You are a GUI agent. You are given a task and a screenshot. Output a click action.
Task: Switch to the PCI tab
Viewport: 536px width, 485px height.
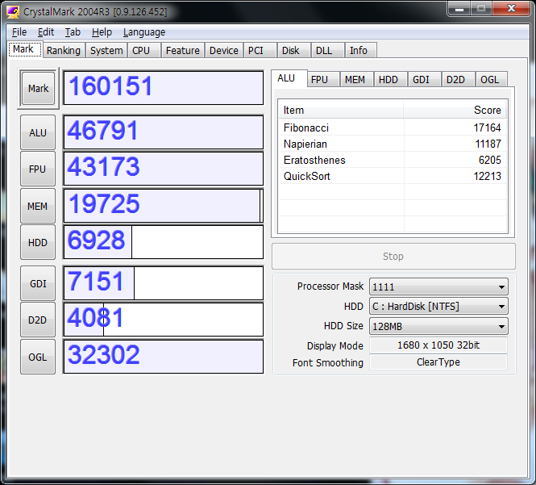click(x=260, y=50)
